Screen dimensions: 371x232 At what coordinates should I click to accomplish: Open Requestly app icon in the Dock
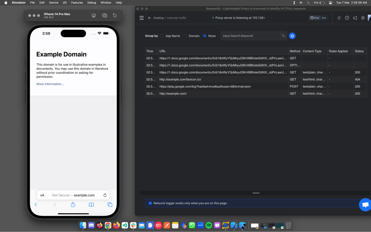click(x=226, y=225)
